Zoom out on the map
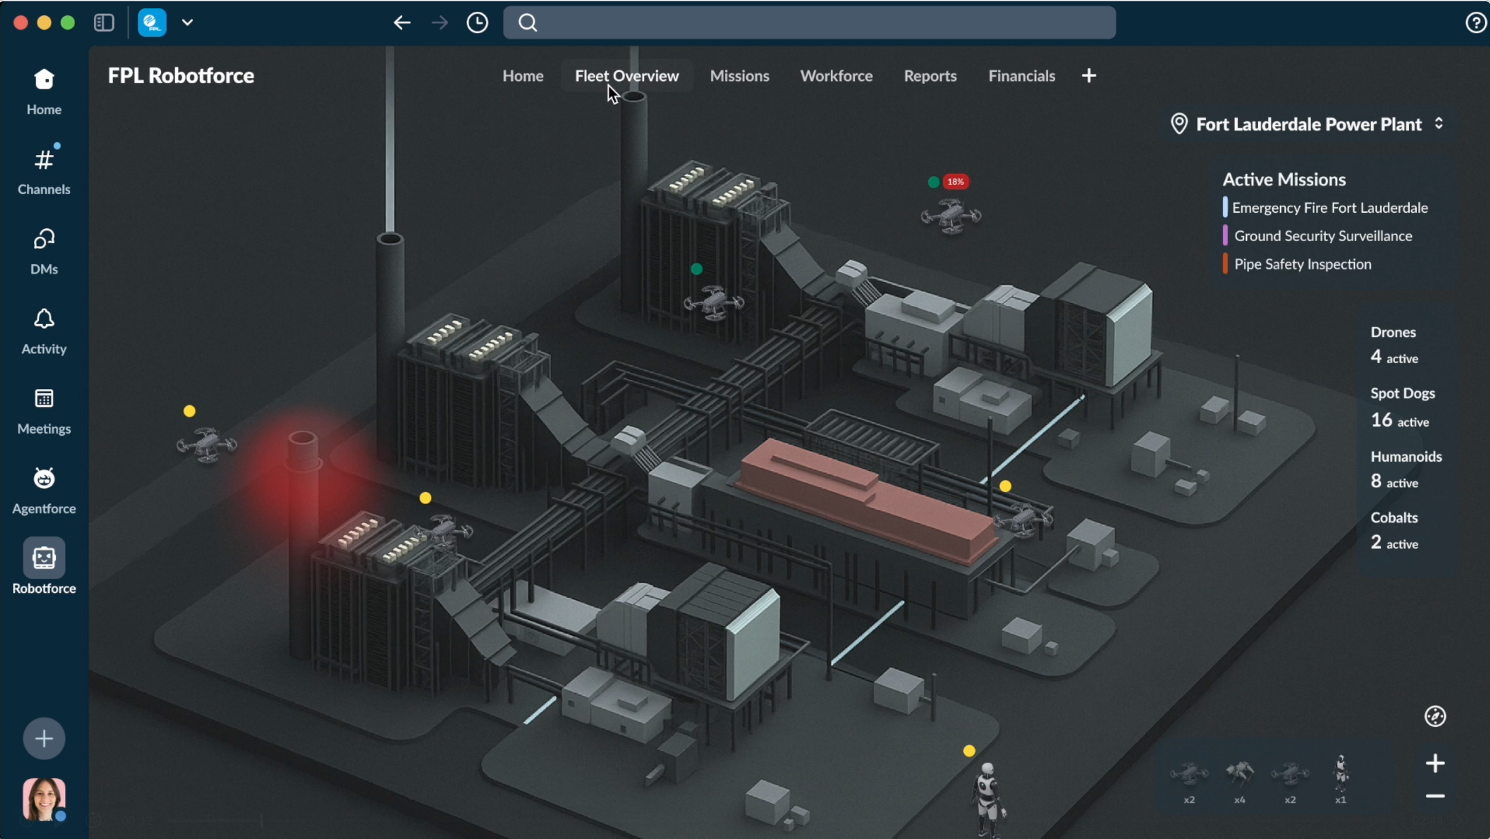The height and width of the screenshot is (839, 1490). 1435,796
